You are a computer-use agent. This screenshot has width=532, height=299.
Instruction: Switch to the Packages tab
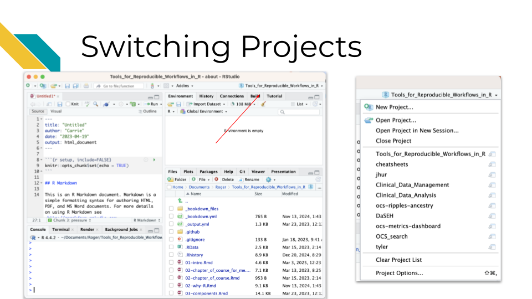pos(208,172)
